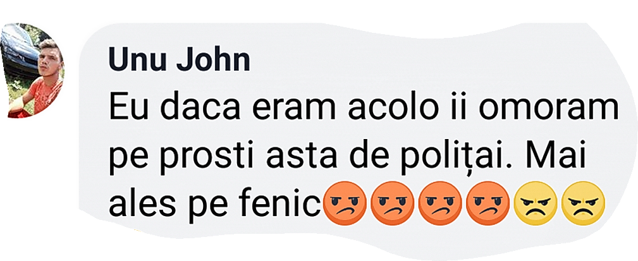Image resolution: width=638 pixels, height=261 pixels.
Task: Click the last yellow angry emoji
Action: click(582, 203)
